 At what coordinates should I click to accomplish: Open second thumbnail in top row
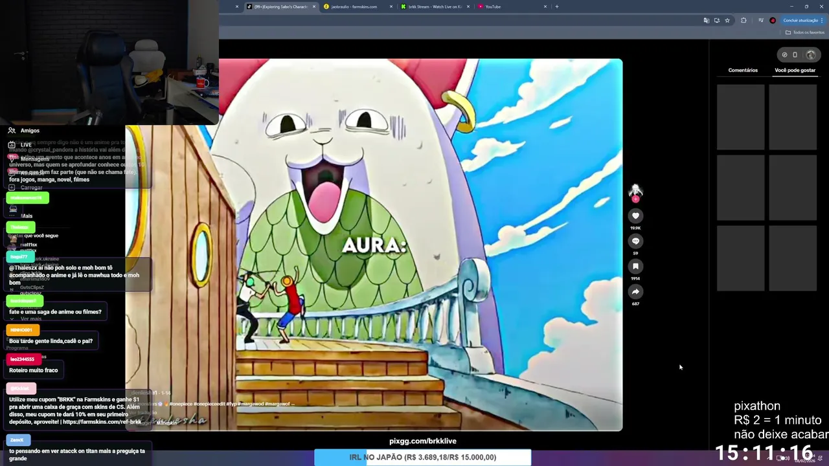[793, 117]
